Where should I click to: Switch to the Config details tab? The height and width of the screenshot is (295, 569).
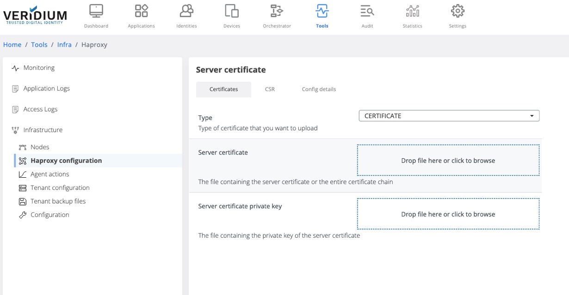pos(319,89)
